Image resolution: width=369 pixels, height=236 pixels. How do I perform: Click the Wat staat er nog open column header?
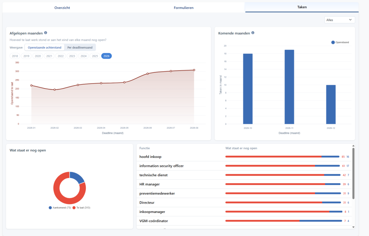coord(241,148)
